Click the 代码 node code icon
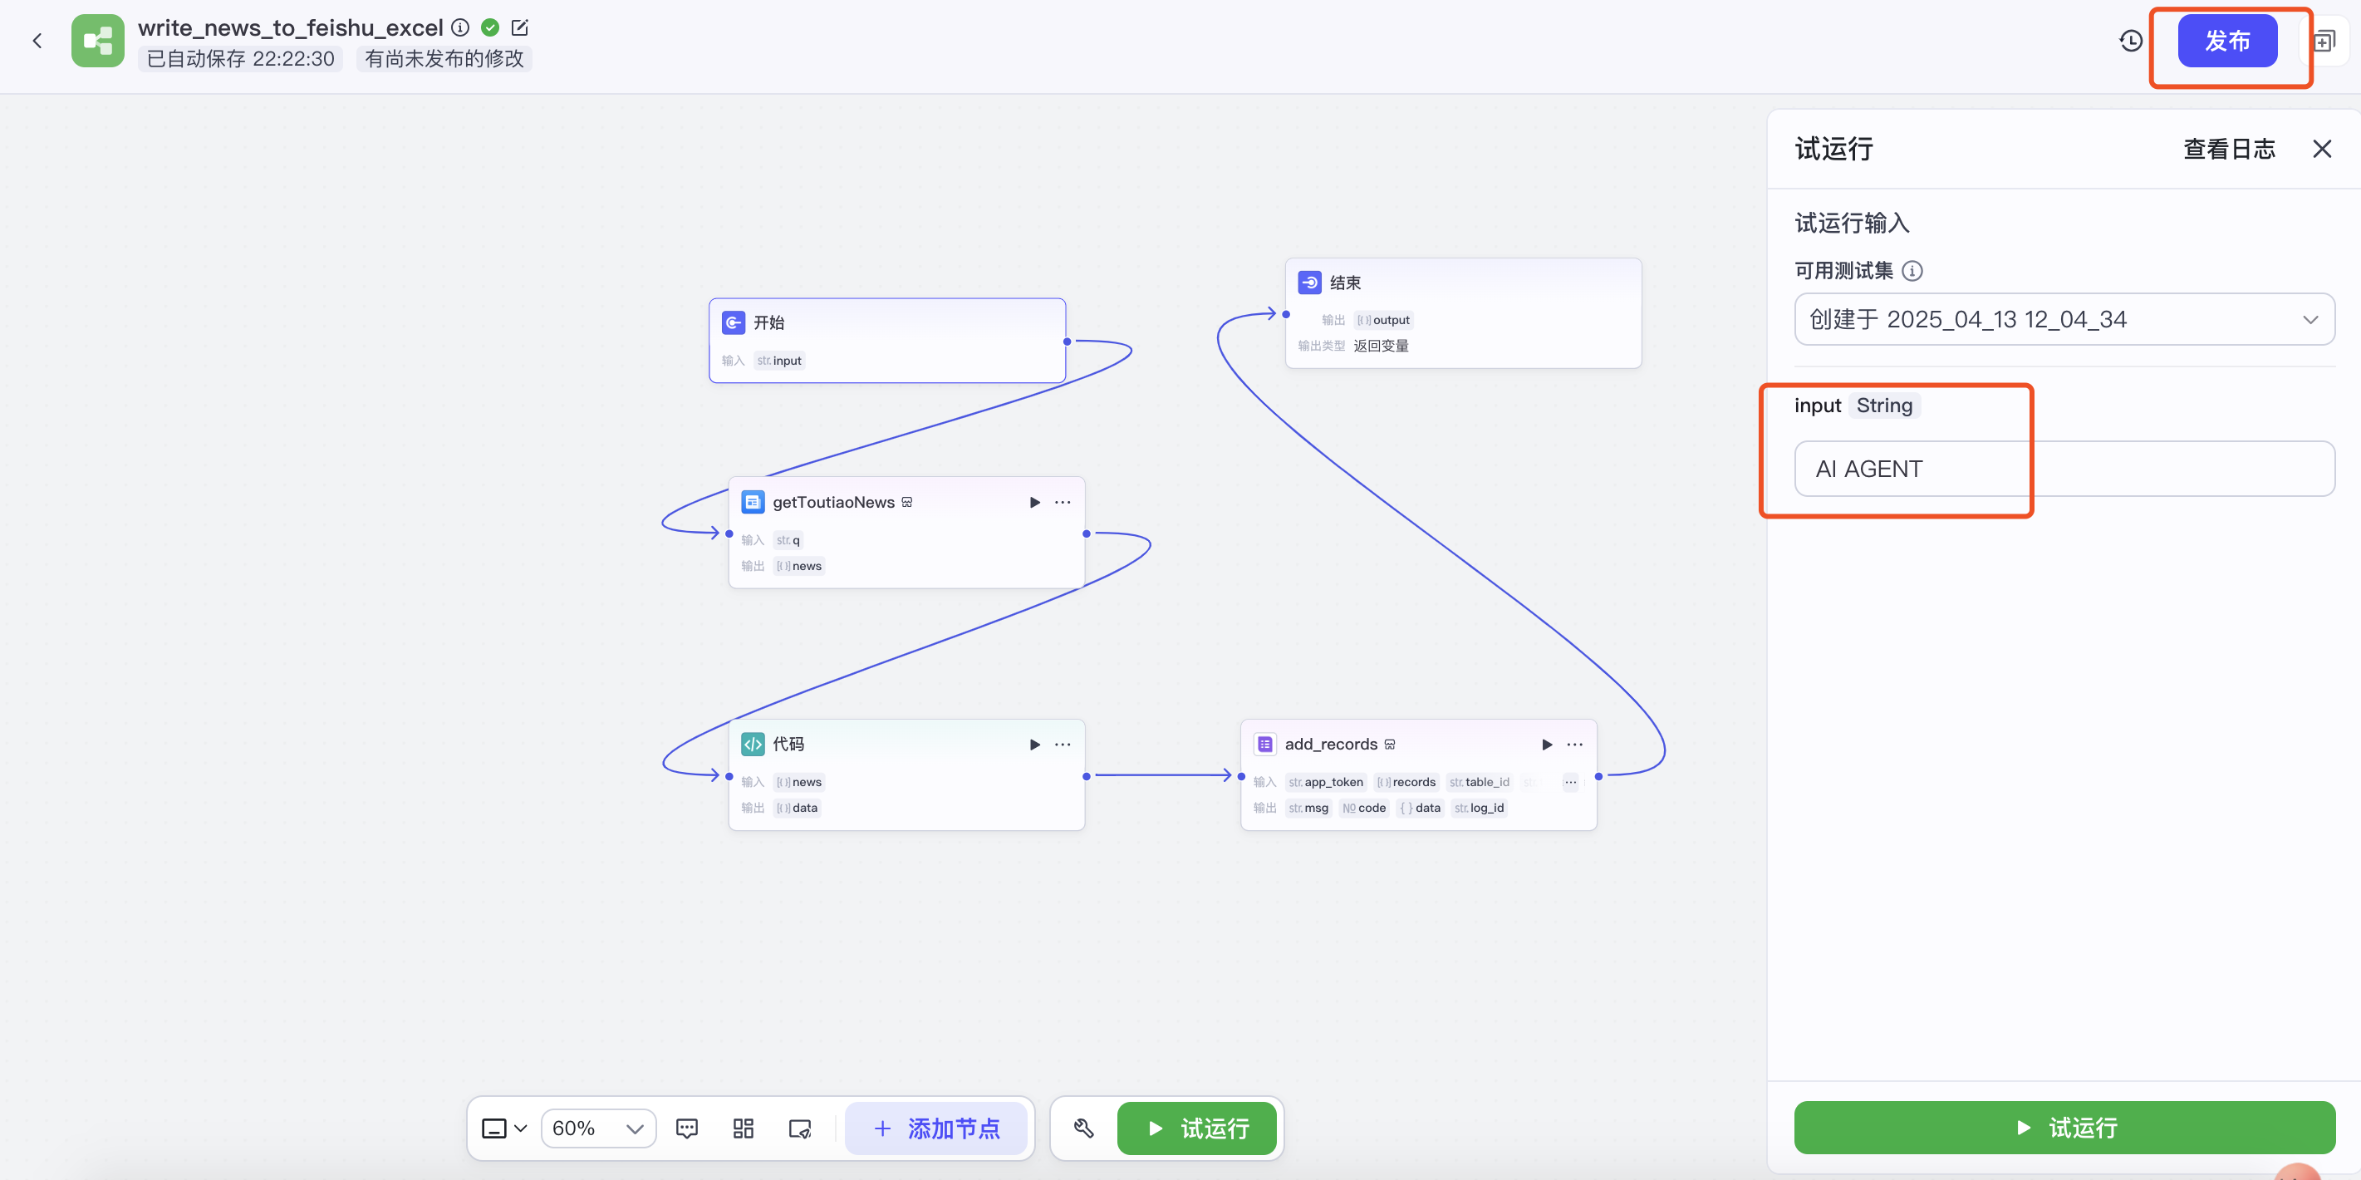Viewport: 2361px width, 1180px height. click(x=753, y=744)
